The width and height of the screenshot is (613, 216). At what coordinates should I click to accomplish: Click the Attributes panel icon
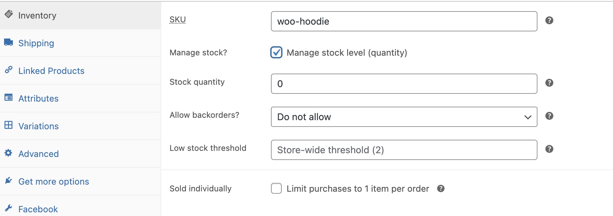(8, 98)
